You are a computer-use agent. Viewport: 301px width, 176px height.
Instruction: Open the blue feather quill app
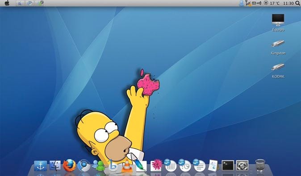(141, 165)
